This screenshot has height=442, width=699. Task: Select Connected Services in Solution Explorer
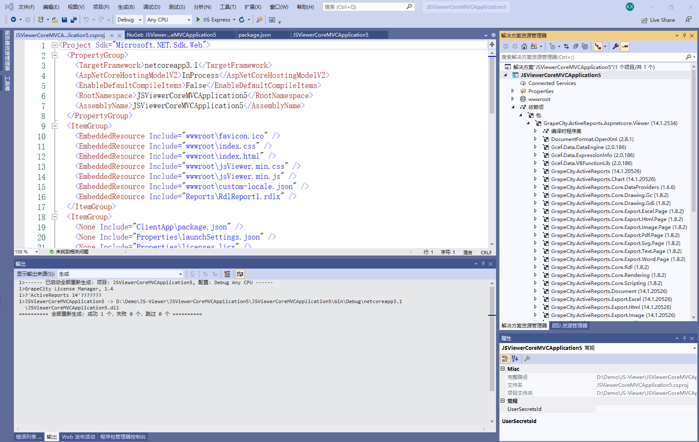[552, 83]
